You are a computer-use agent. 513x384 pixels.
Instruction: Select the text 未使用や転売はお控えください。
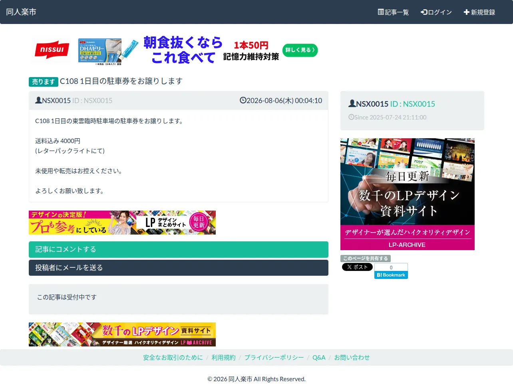(x=80, y=171)
